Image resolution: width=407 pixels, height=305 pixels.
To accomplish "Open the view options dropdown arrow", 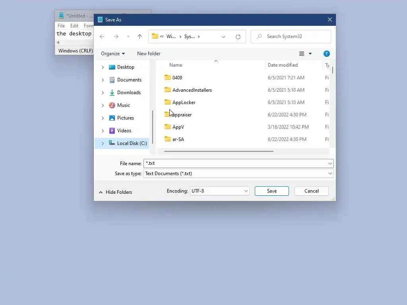I will pyautogui.click(x=310, y=54).
